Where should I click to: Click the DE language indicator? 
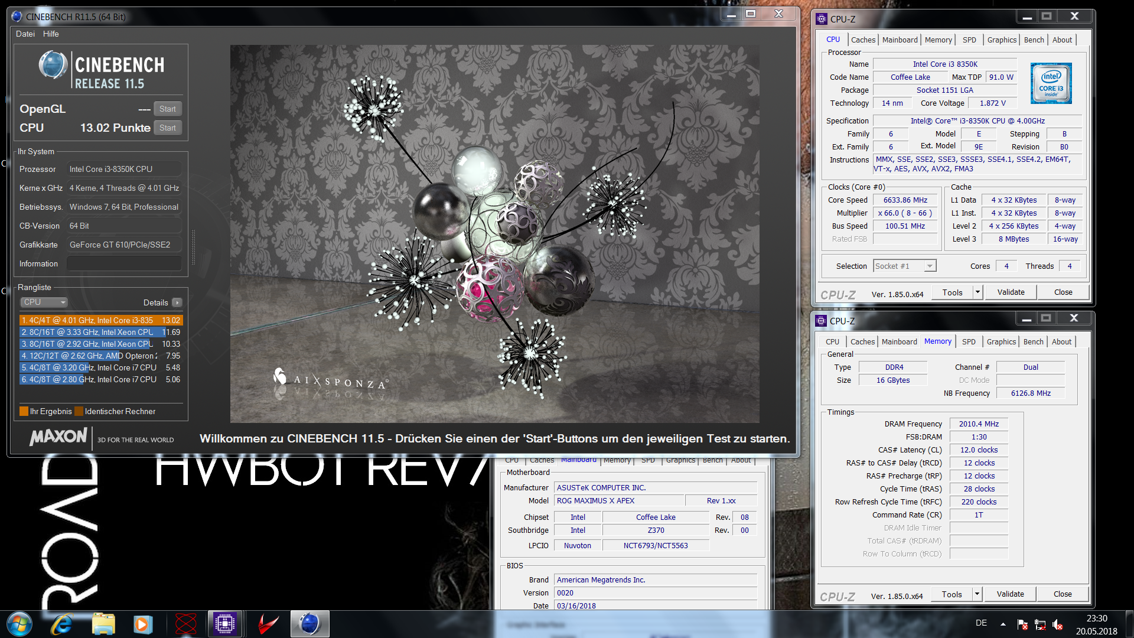(981, 623)
